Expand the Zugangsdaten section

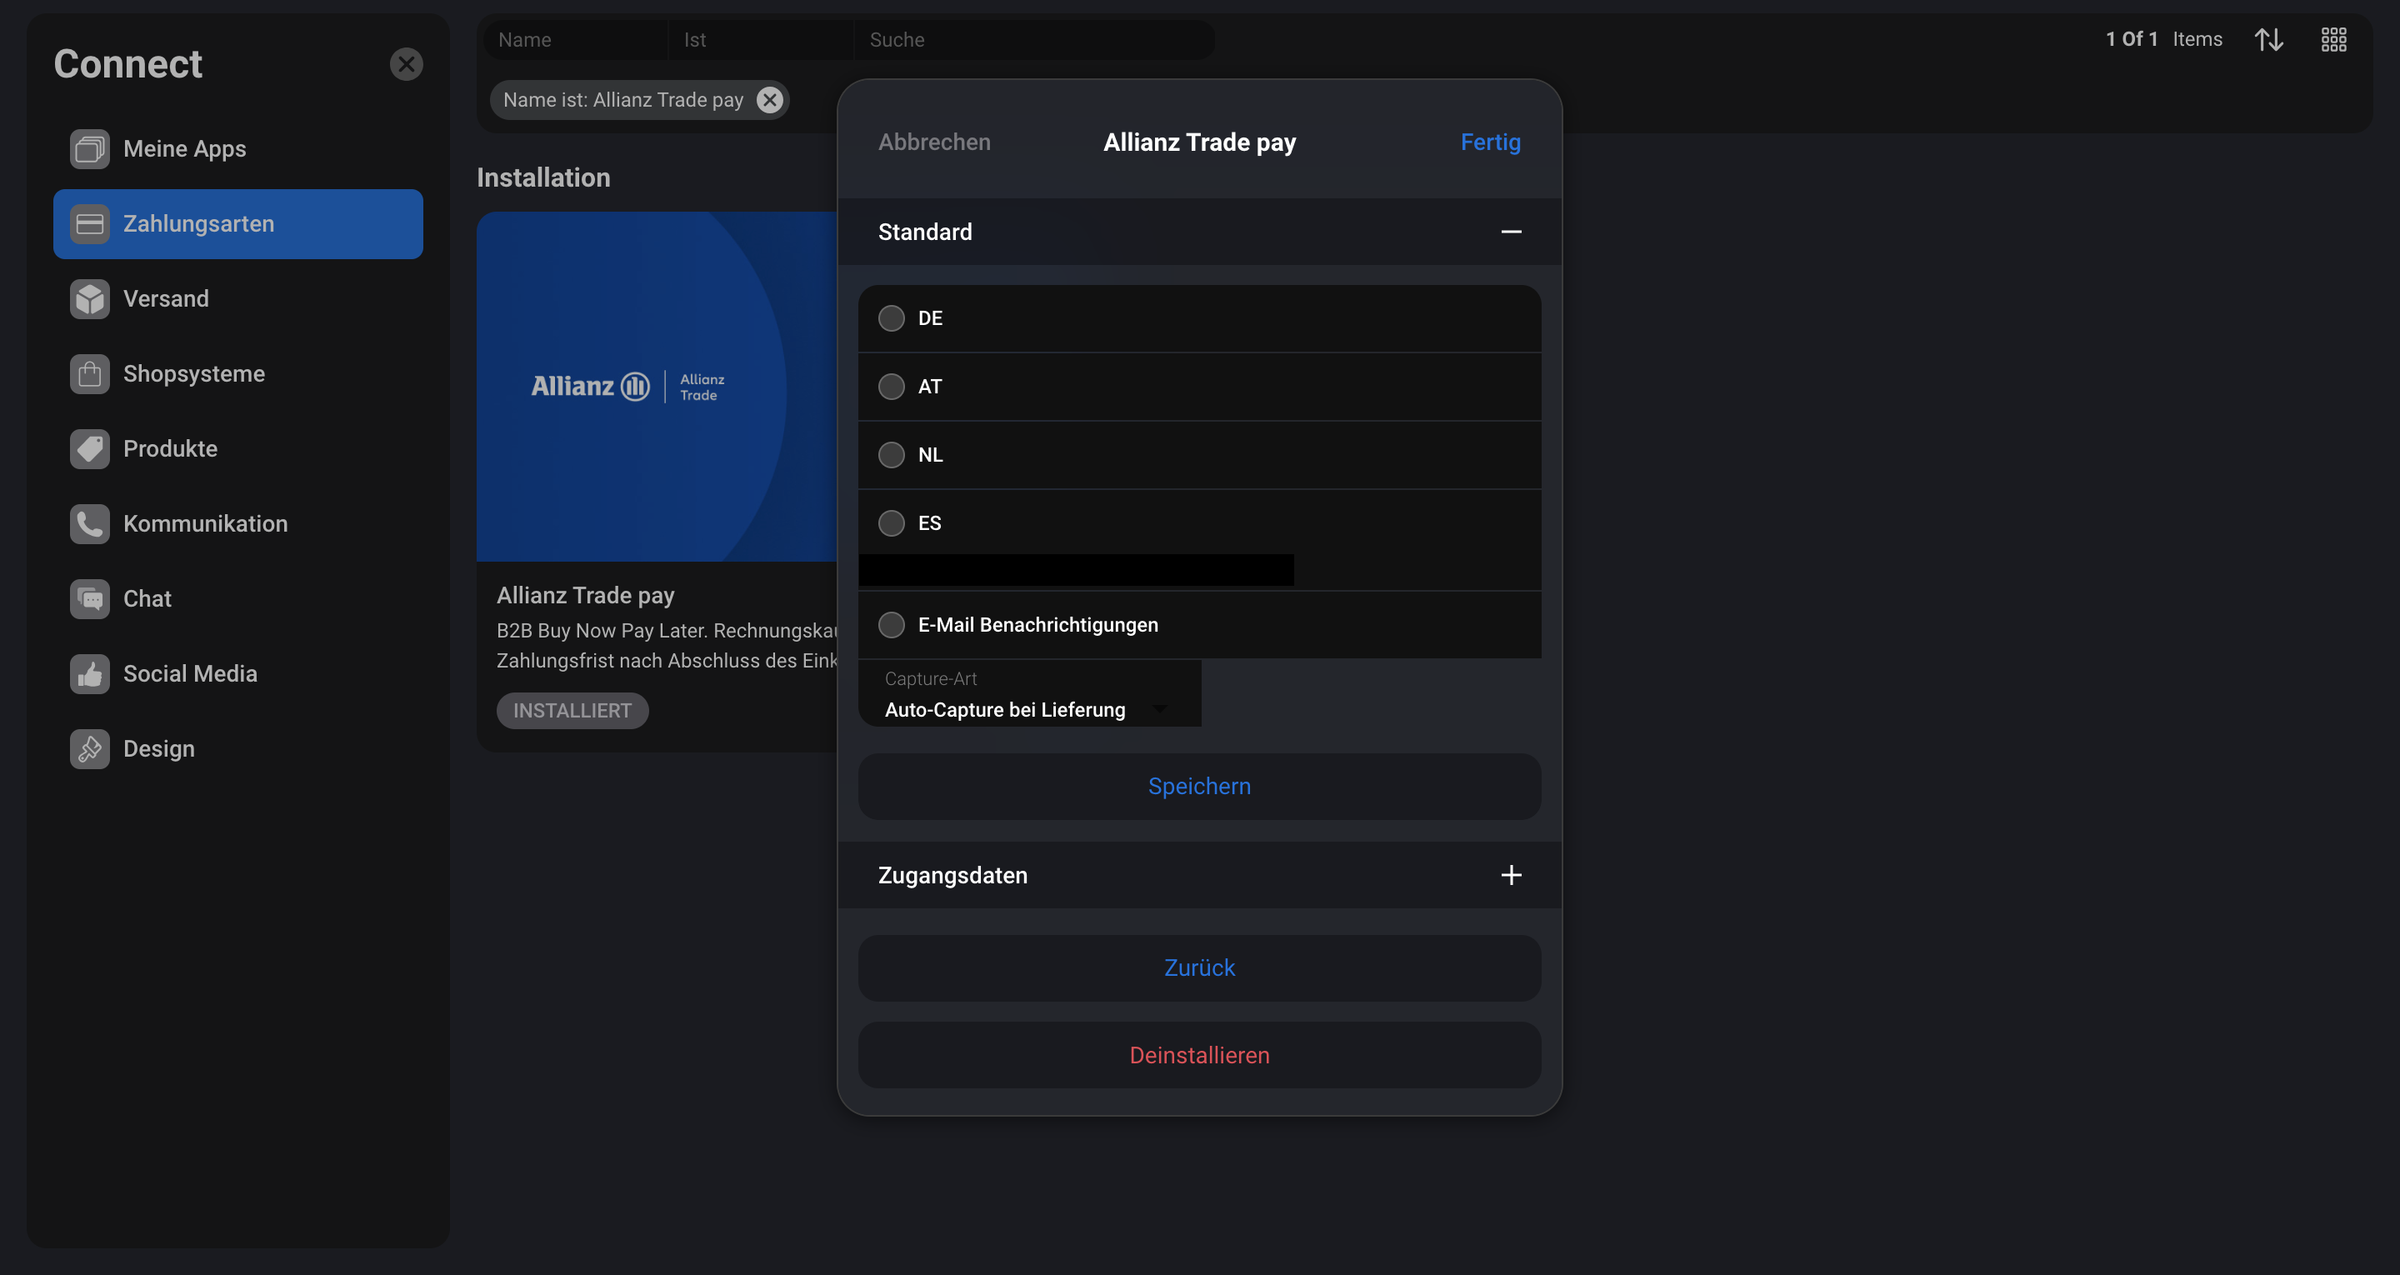1511,874
